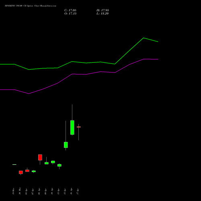Select the open value O: 17.15

(70, 14)
